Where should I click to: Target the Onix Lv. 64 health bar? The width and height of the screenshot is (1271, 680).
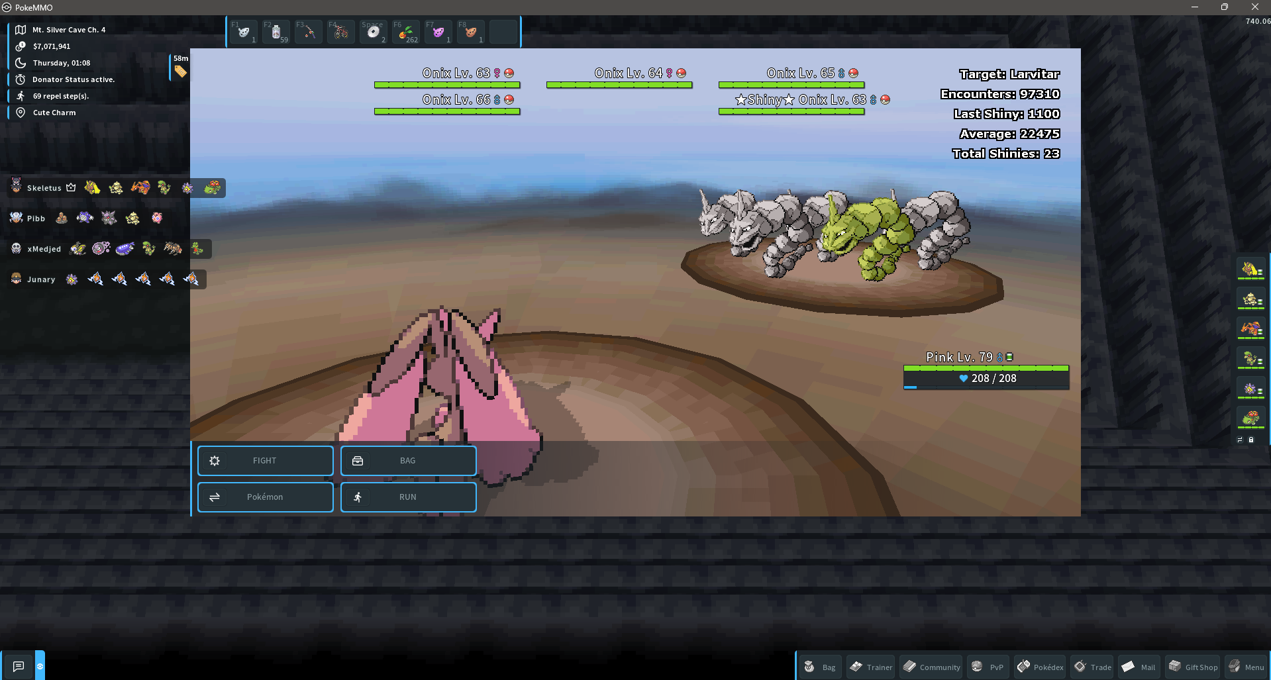pyautogui.click(x=619, y=85)
